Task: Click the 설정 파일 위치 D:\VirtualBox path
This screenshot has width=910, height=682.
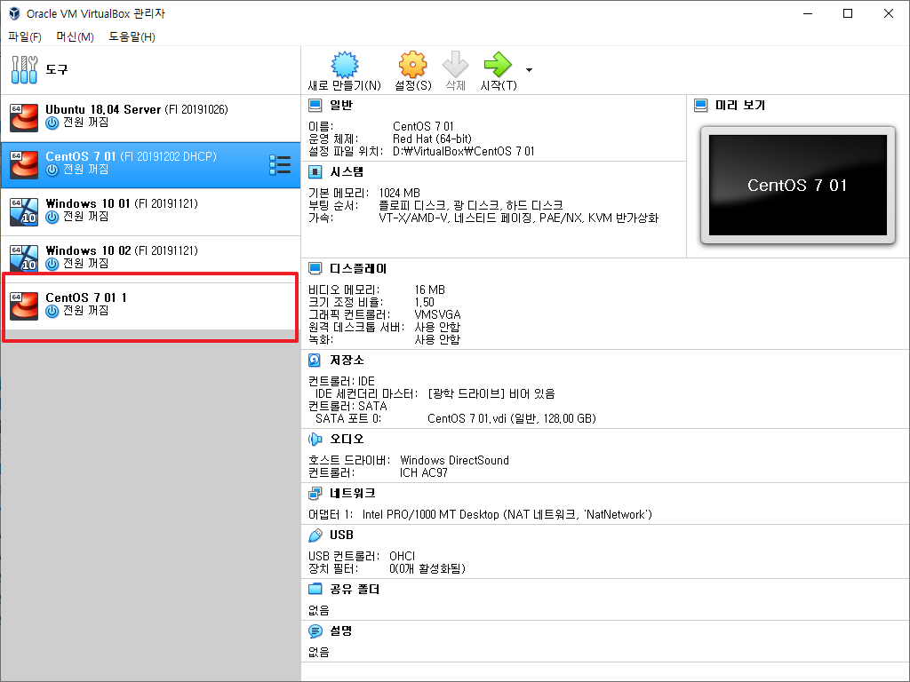Action: (463, 151)
